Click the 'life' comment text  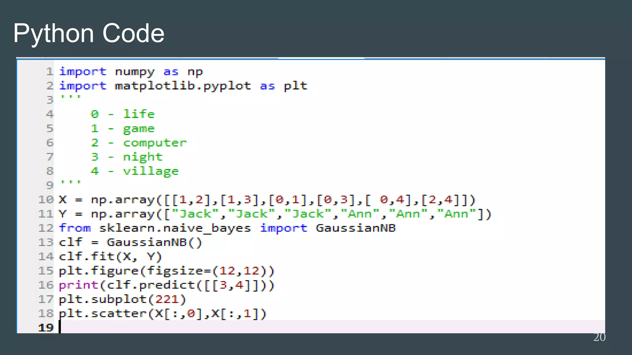tap(139, 114)
